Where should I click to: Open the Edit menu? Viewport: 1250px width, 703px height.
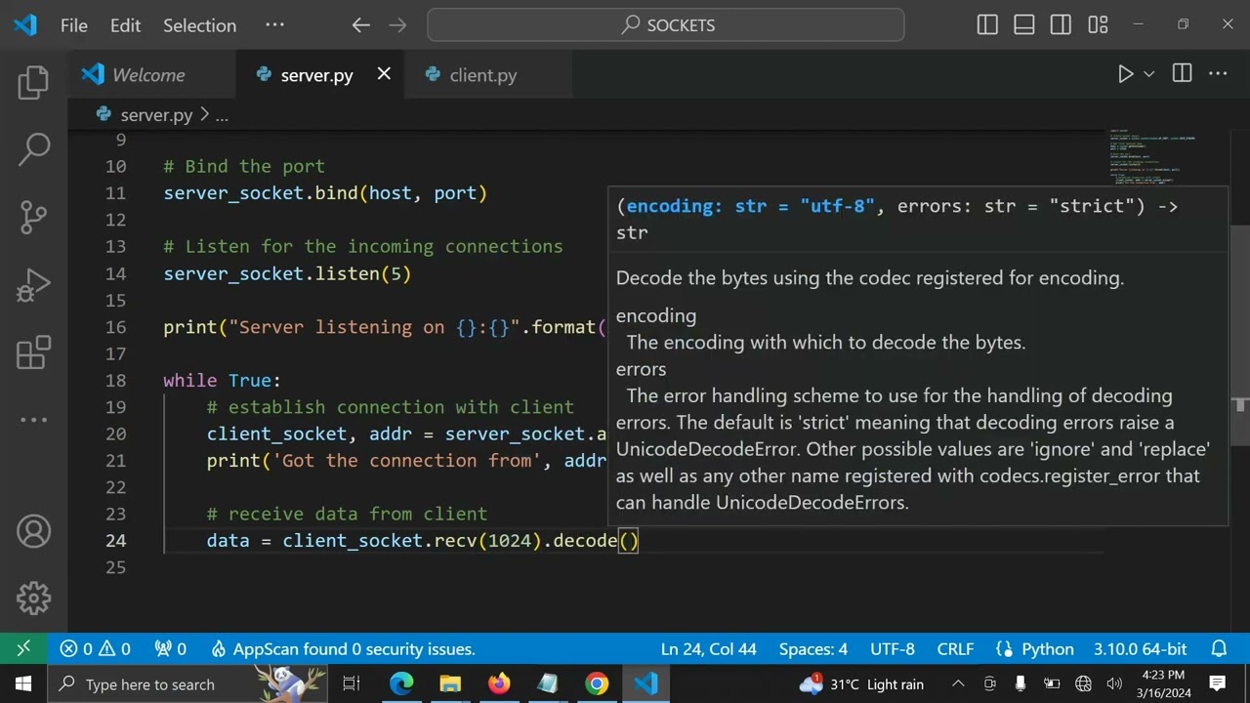pyautogui.click(x=125, y=25)
